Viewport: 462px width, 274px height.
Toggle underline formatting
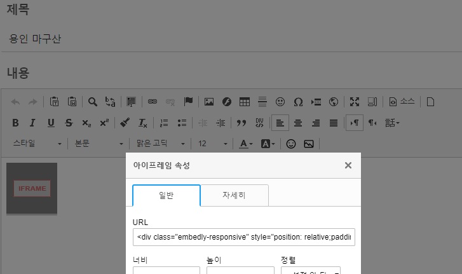click(51, 123)
